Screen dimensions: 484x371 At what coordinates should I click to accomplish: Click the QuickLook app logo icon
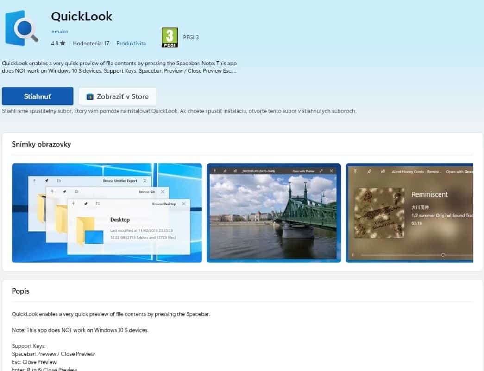[x=22, y=28]
